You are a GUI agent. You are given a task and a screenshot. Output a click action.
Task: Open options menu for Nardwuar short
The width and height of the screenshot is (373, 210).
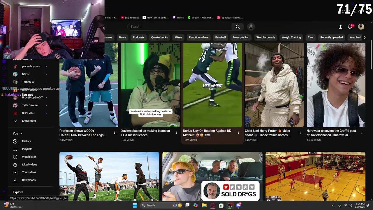pos(362,132)
